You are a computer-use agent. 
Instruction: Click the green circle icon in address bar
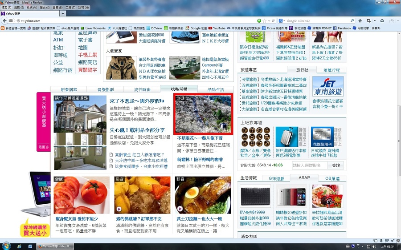(x=259, y=20)
